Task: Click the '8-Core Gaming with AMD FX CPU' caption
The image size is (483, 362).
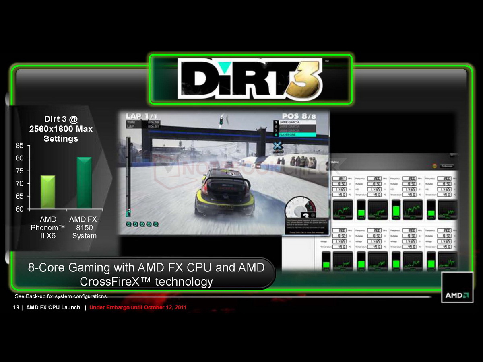Action: tap(146, 274)
